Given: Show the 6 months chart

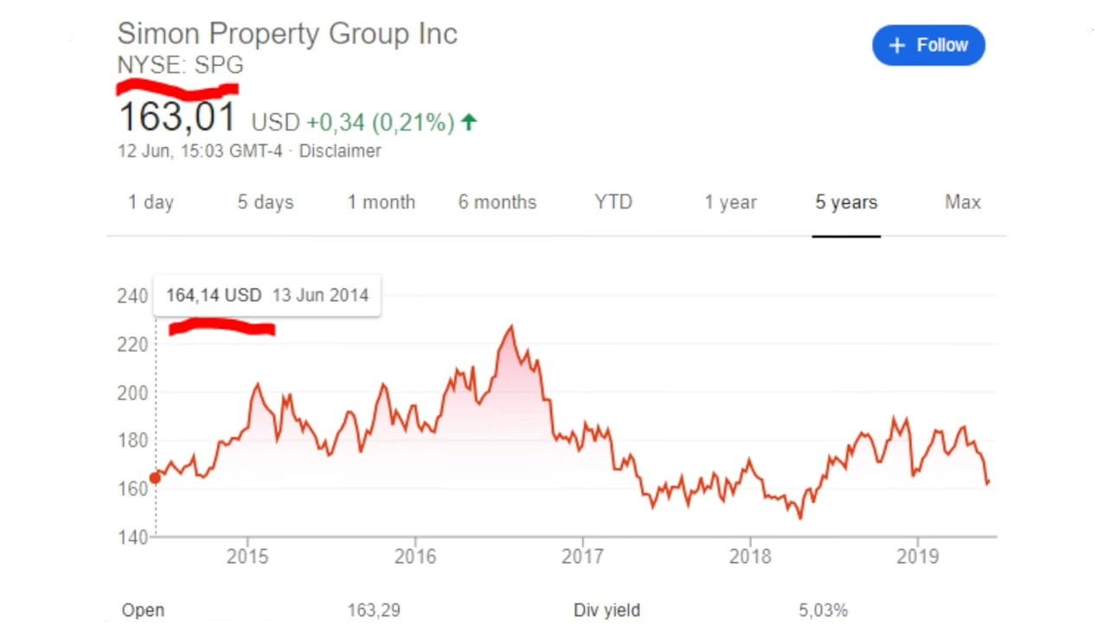Looking at the screenshot, I should point(497,202).
